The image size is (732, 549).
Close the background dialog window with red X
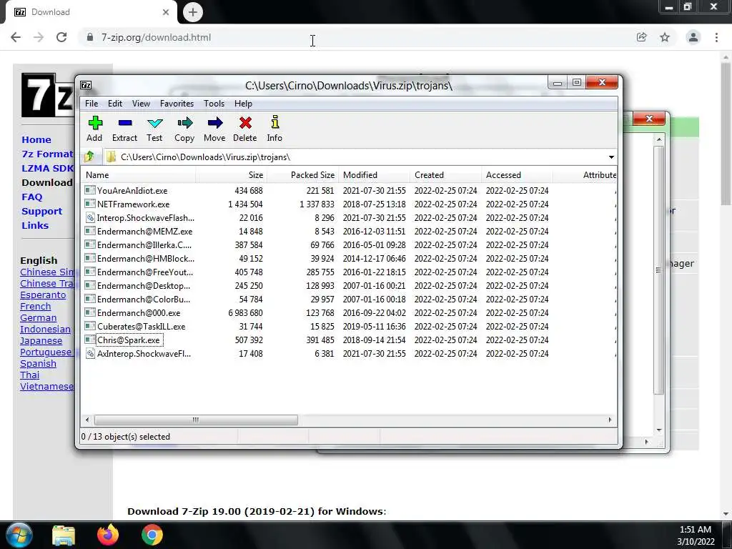point(649,119)
